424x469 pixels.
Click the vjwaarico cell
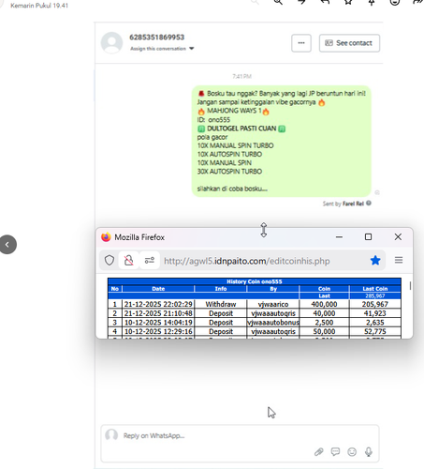pos(273,304)
